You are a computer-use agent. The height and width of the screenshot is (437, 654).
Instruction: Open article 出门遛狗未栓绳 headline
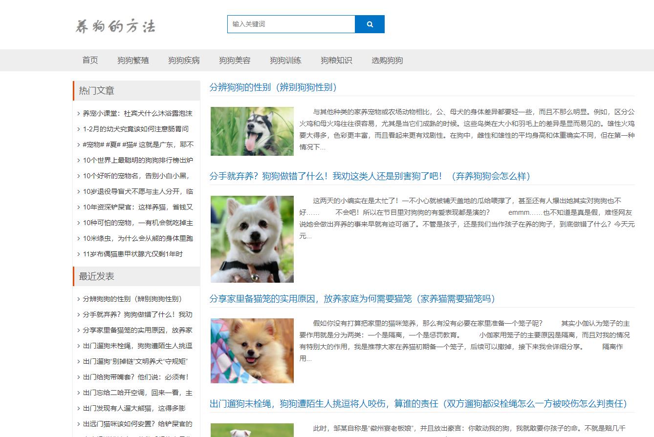tap(418, 404)
